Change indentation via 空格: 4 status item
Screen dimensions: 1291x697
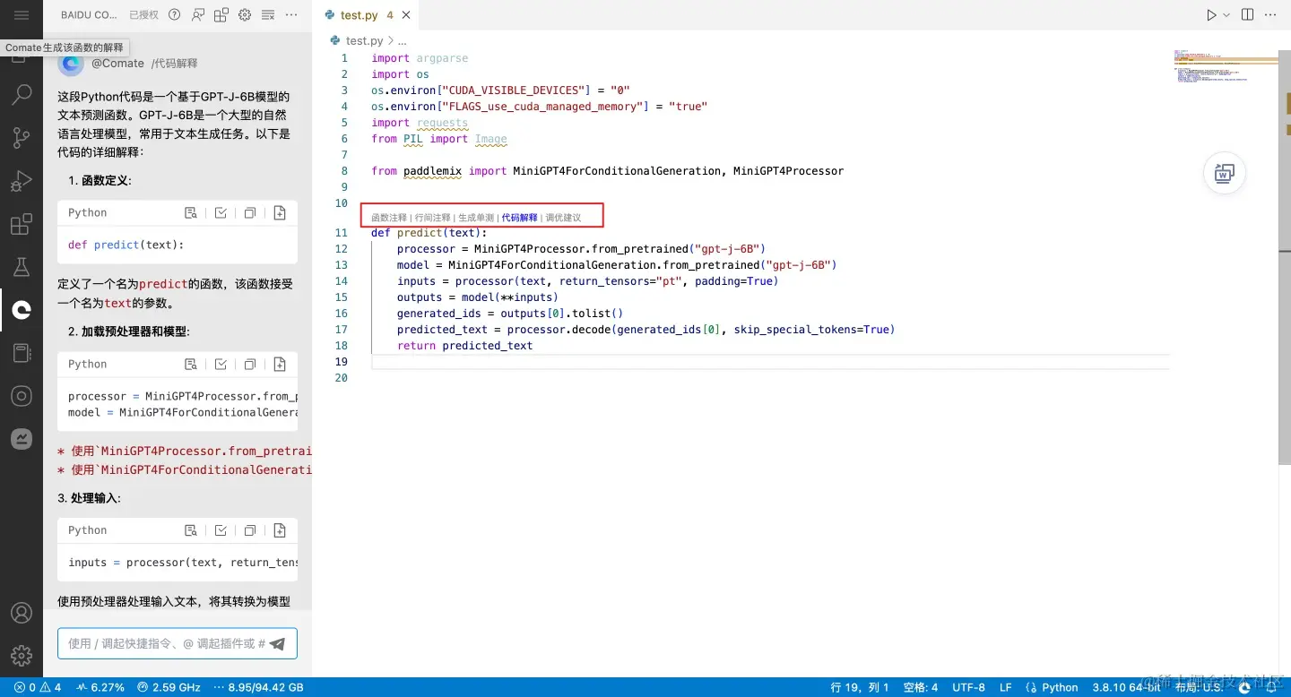(921, 687)
